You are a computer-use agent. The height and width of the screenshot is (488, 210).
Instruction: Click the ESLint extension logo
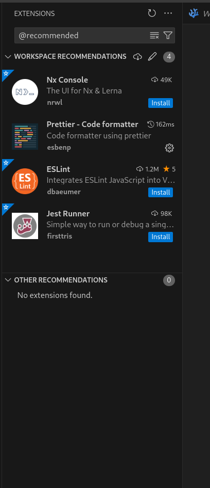pyautogui.click(x=25, y=181)
